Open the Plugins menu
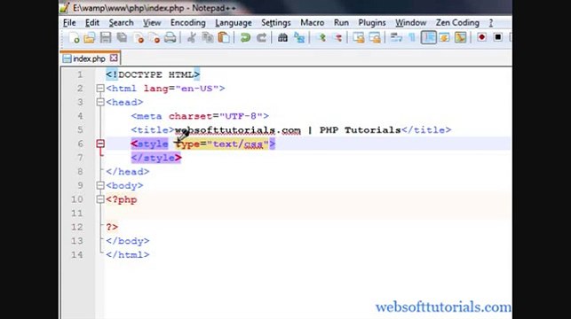The width and height of the screenshot is (571, 319). tap(372, 23)
